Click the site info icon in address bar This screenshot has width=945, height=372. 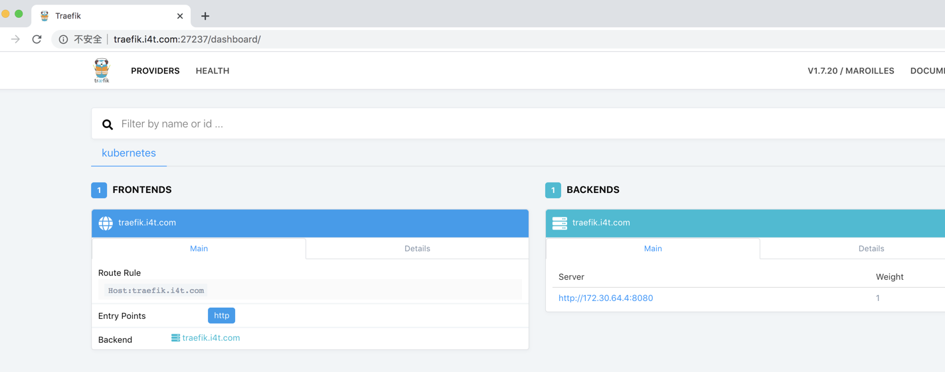(x=63, y=40)
